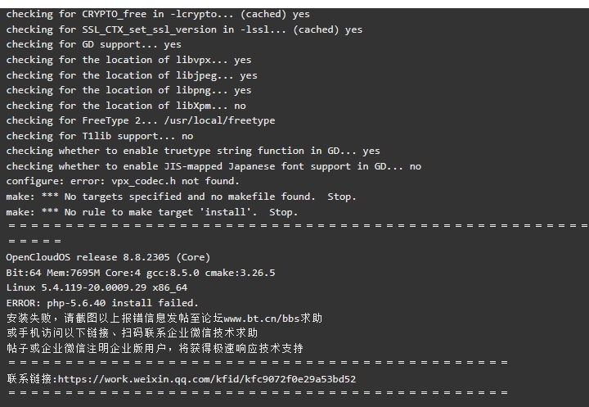Click the FreeType 2 path /usr/local/freetype
The width and height of the screenshot is (589, 407).
pyautogui.click(x=219, y=120)
